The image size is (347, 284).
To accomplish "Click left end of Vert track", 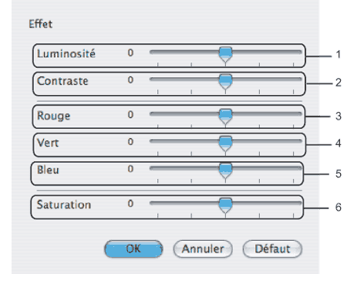I will point(152,141).
